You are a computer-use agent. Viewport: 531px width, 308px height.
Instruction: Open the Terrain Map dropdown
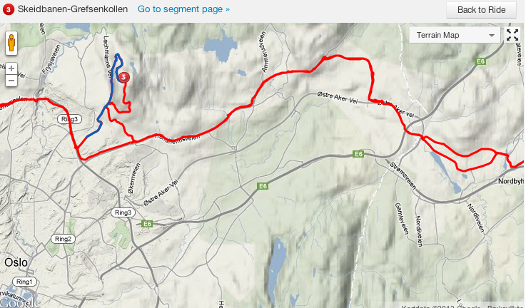coord(455,35)
